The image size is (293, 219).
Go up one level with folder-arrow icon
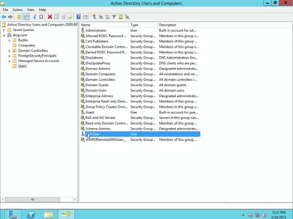pos(19,17)
